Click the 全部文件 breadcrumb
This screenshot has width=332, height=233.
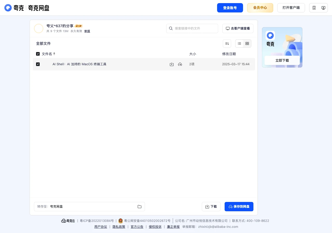pyautogui.click(x=43, y=43)
